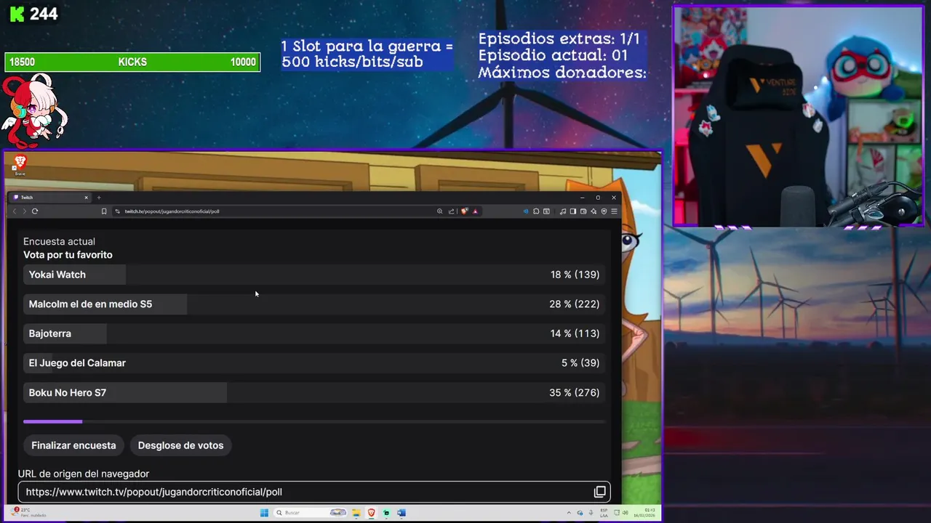Open the Brave wallet icon in the toolbar
The height and width of the screenshot is (523, 931).
[583, 211]
